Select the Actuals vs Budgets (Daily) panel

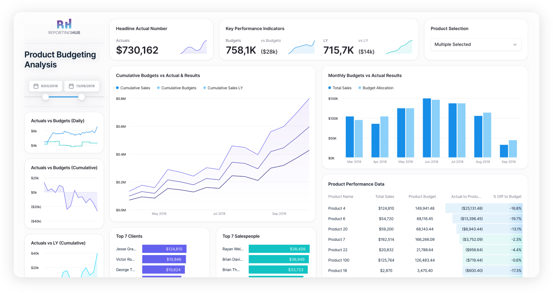[64, 133]
